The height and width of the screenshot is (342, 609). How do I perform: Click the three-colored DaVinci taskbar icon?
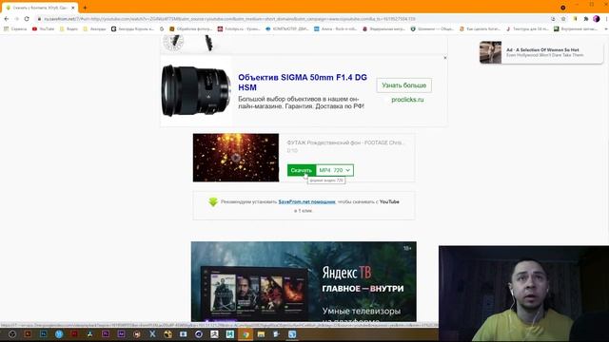(x=89, y=333)
